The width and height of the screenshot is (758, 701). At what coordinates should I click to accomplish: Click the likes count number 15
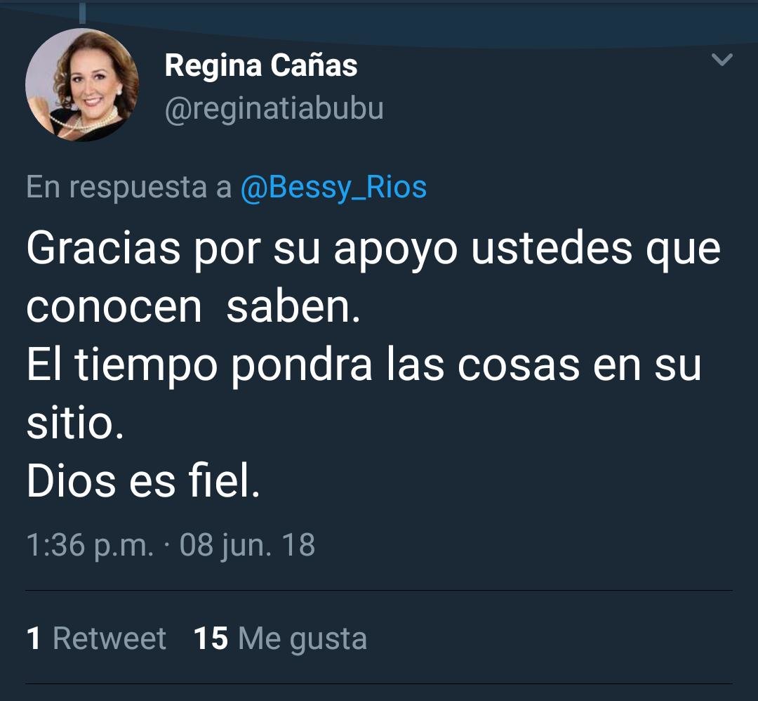click(211, 638)
